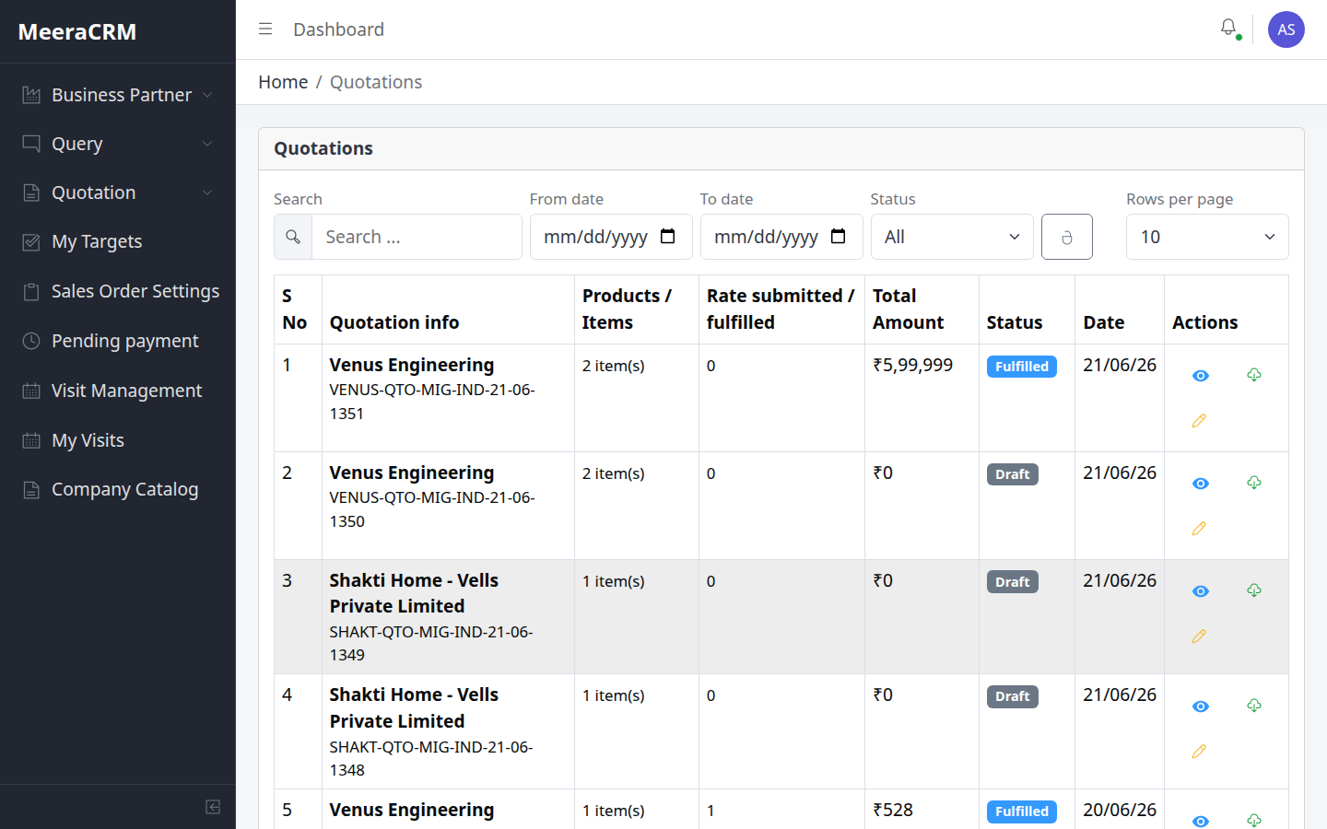Screen dimensions: 1327x829
Task: Click the My Targets checkmark icon
Action: pyautogui.click(x=31, y=241)
